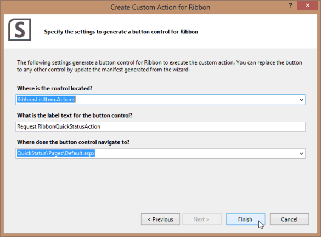This screenshot has height=237, width=321.
Task: Click the 'Specify the settings' heading text
Action: (121, 32)
